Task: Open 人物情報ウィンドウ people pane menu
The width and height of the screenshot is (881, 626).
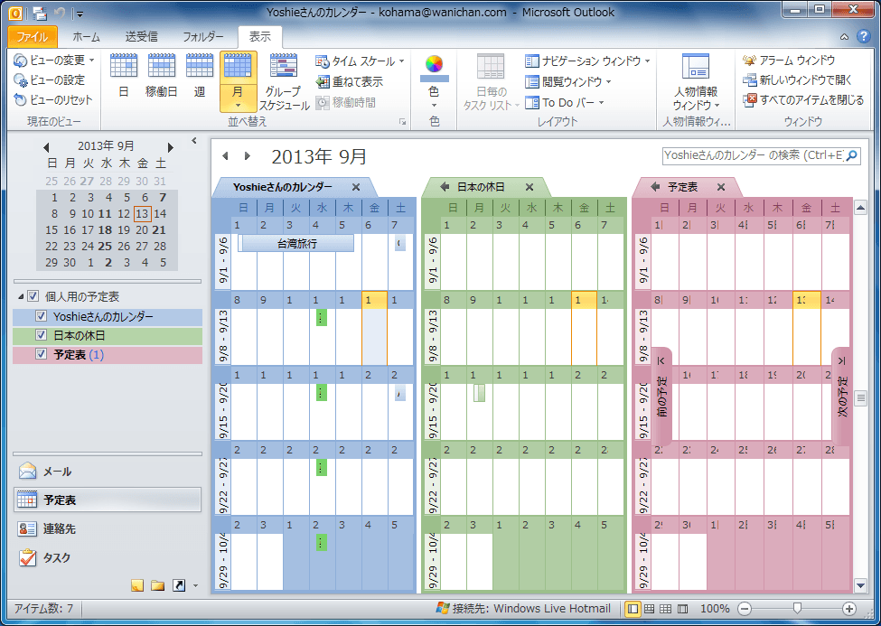Action: (696, 82)
